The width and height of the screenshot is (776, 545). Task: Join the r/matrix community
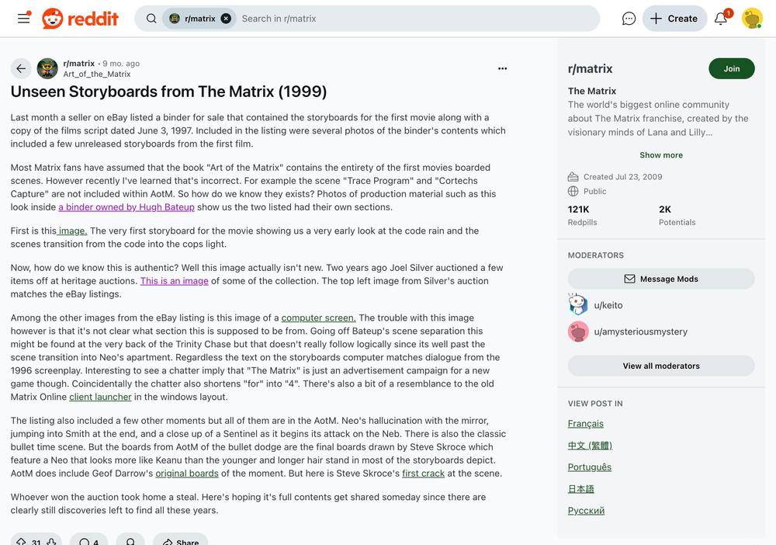tap(731, 68)
